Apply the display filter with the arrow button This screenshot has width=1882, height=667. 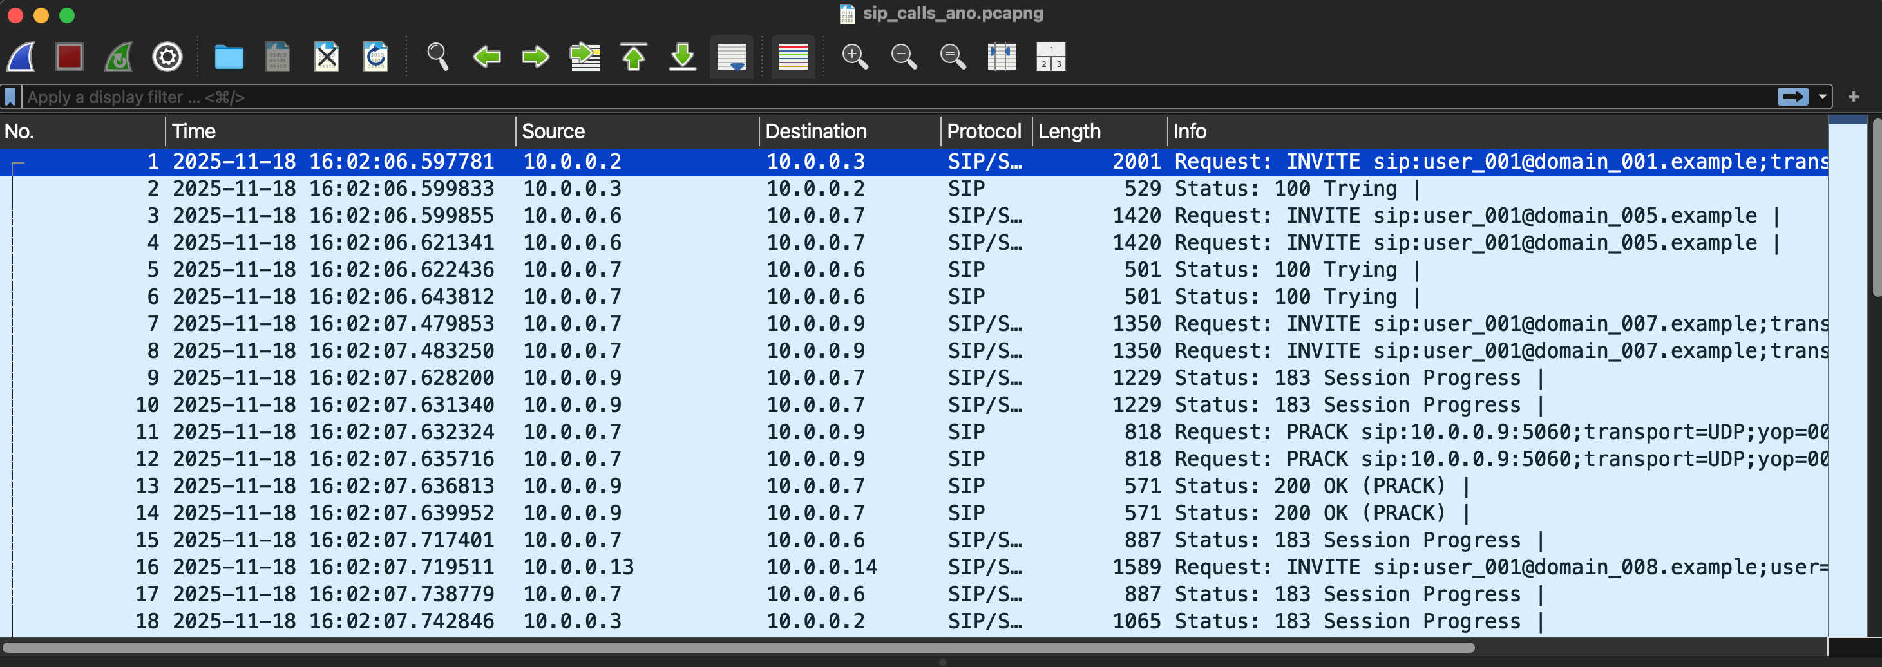(x=1793, y=96)
